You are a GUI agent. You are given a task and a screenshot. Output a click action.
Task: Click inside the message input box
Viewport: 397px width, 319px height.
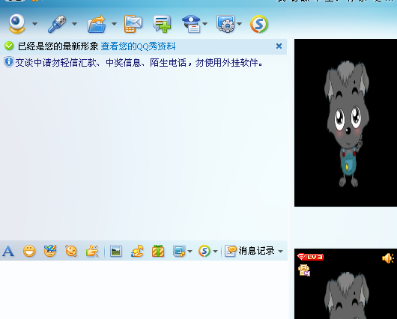click(144, 290)
